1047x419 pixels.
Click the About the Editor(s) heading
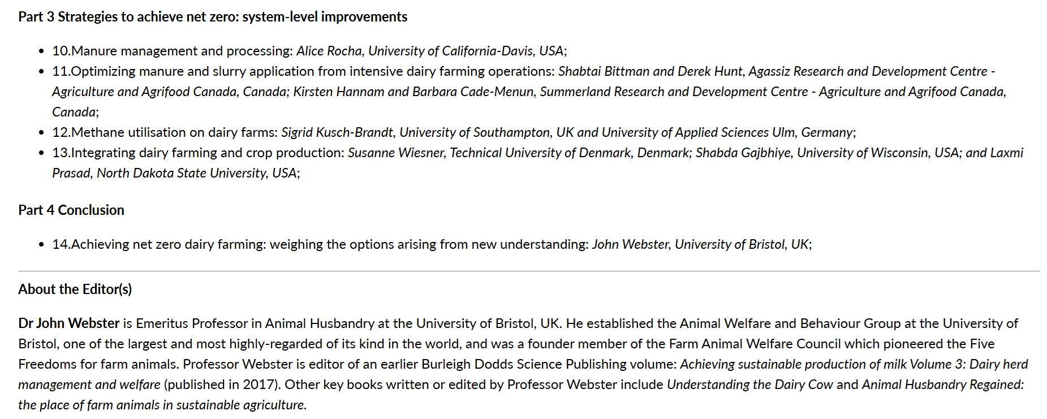pyautogui.click(x=75, y=290)
